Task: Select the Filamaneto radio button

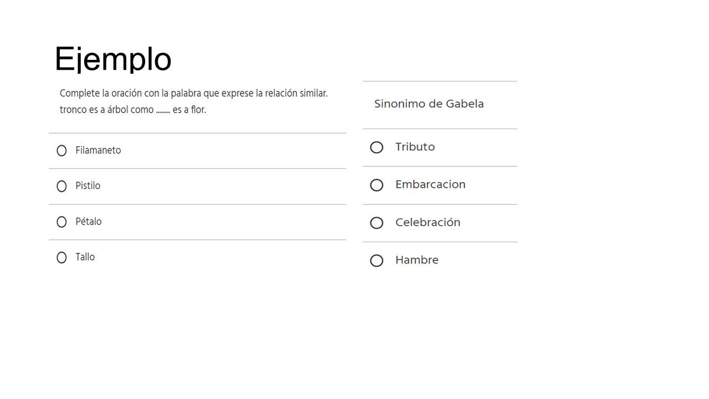Action: pyautogui.click(x=61, y=150)
